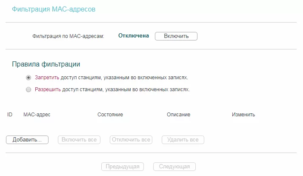
Task: Click the red Разрешить word in the option label
Action: (48, 90)
